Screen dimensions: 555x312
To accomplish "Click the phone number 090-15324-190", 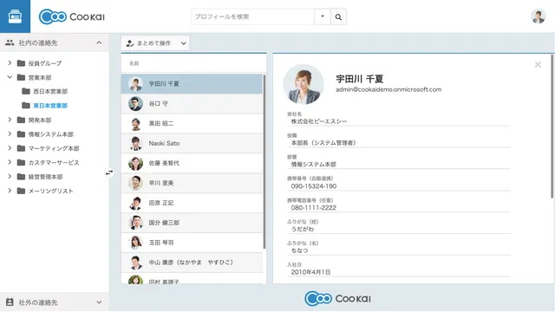I will (314, 186).
